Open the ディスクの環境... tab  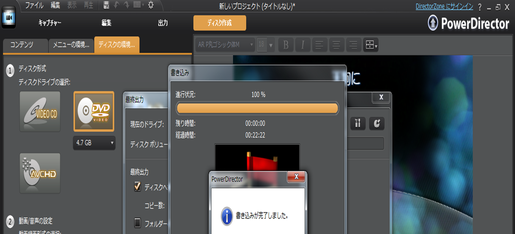coord(117,45)
